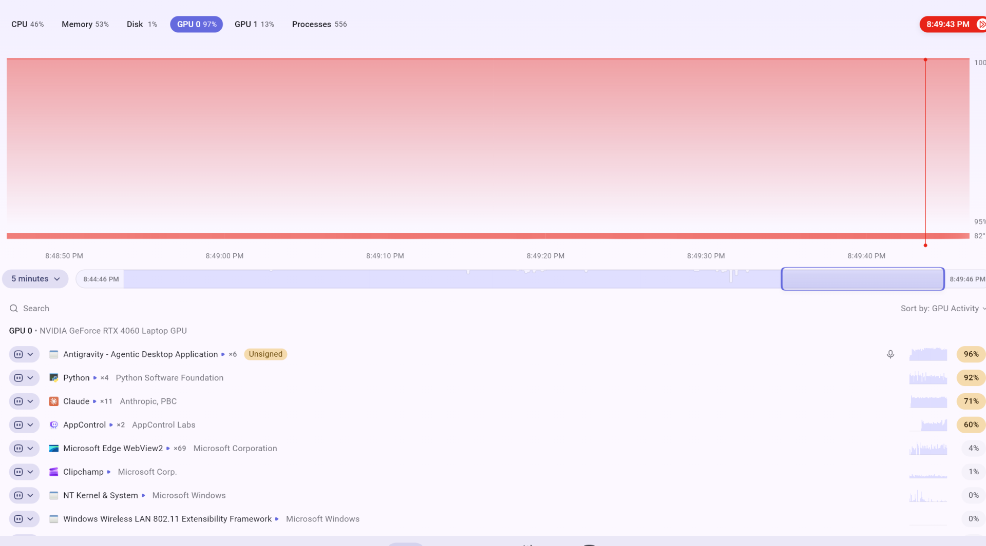Select the Antigravity - Agentic Desktop Application name
The height and width of the screenshot is (546, 986).
[x=140, y=354]
